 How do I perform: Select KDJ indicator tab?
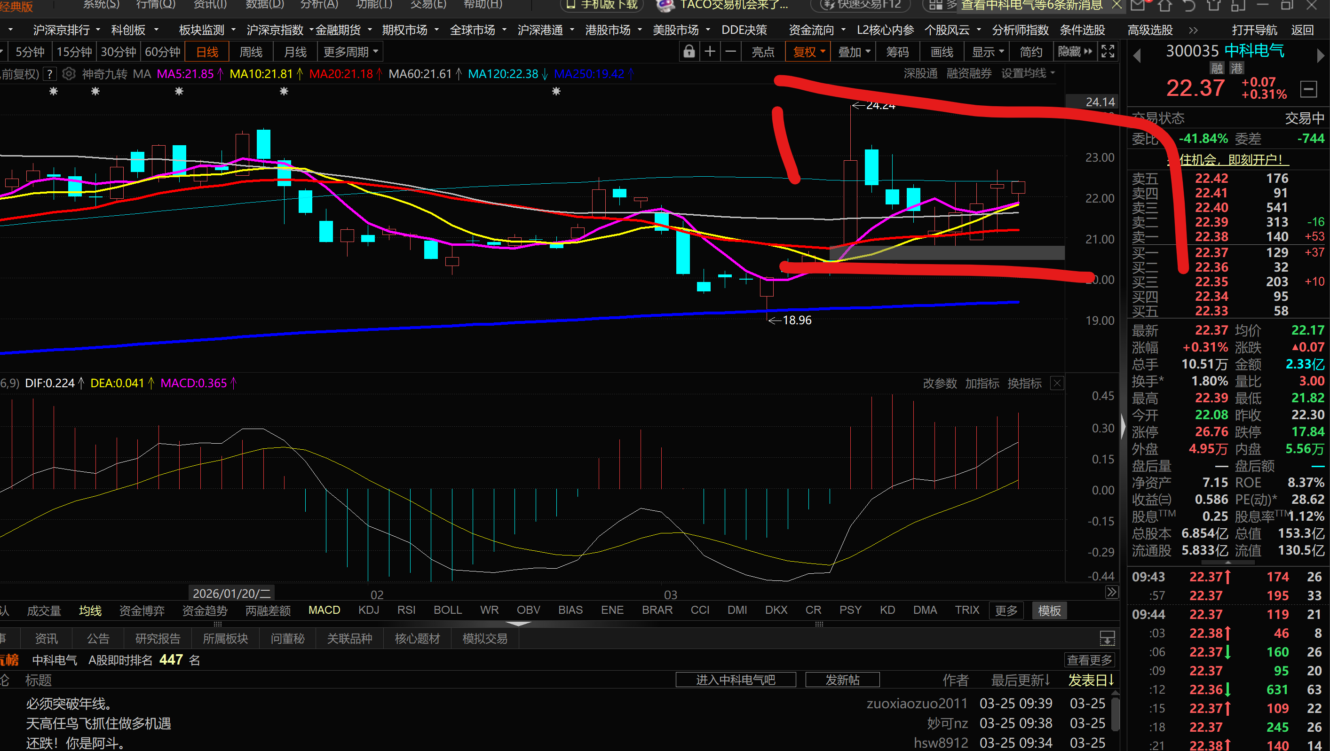click(x=369, y=610)
